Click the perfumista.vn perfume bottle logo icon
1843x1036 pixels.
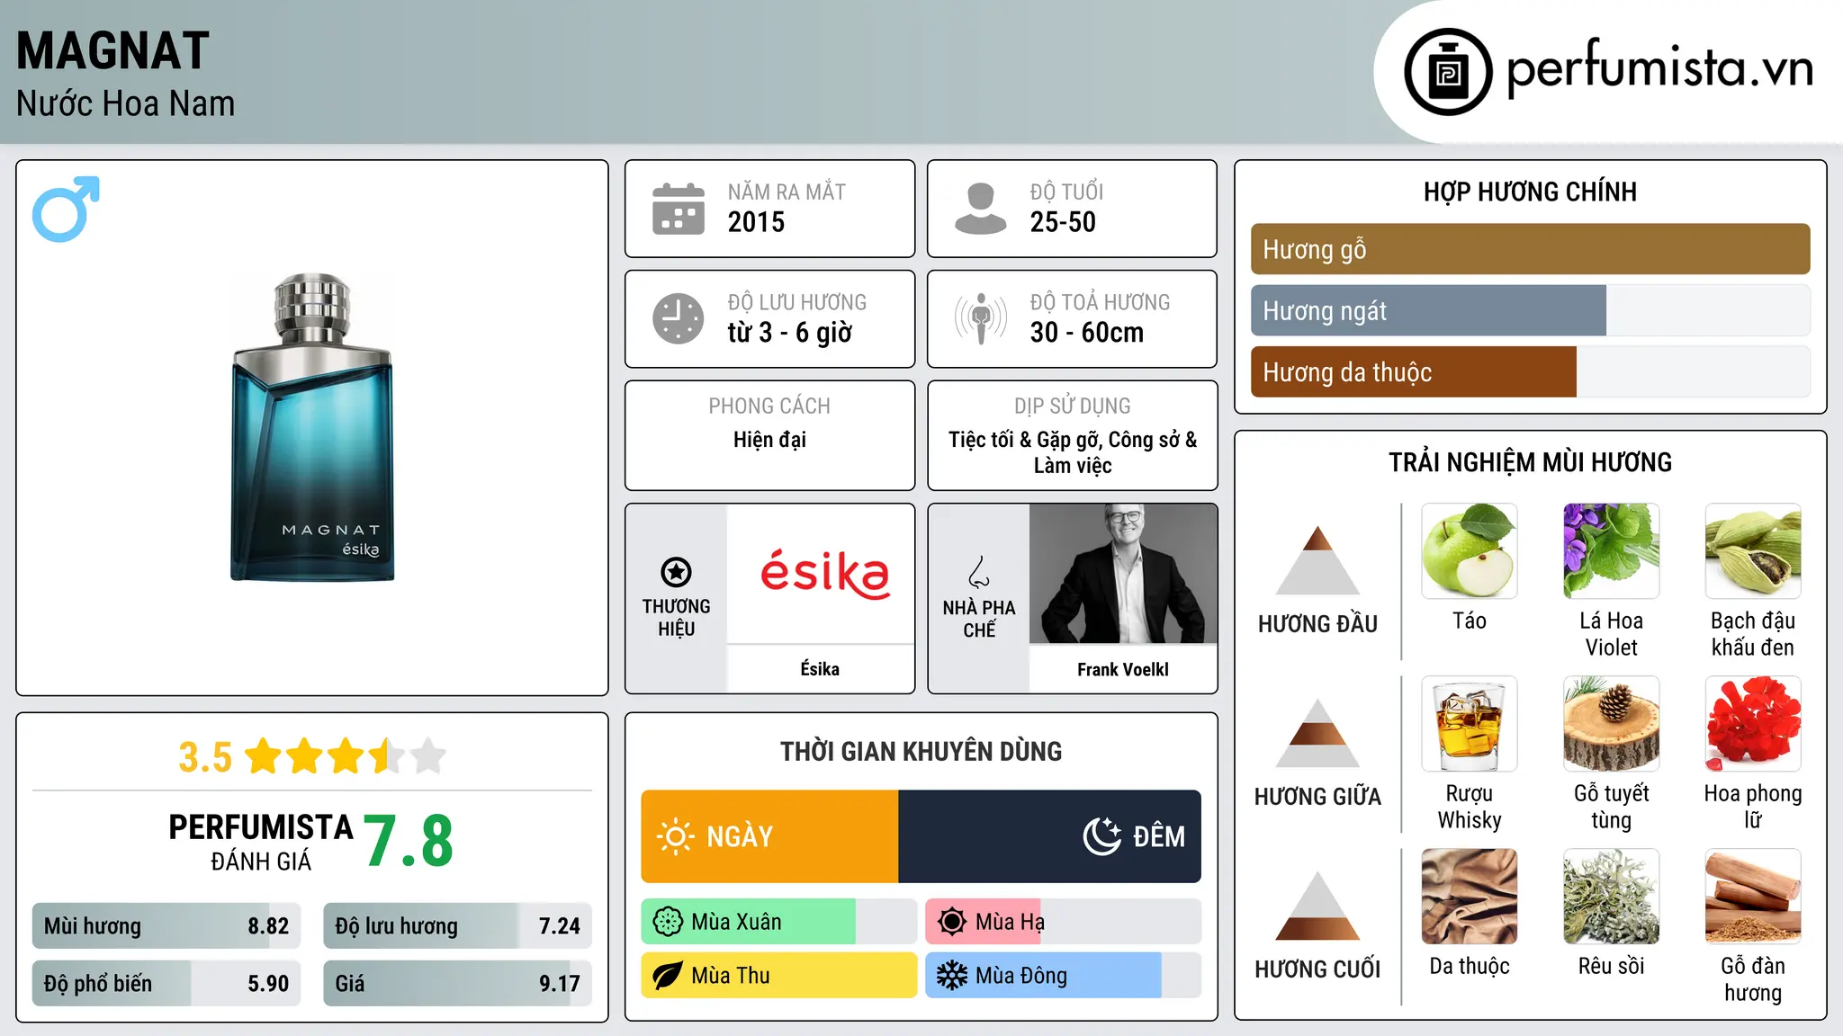pos(1448,72)
